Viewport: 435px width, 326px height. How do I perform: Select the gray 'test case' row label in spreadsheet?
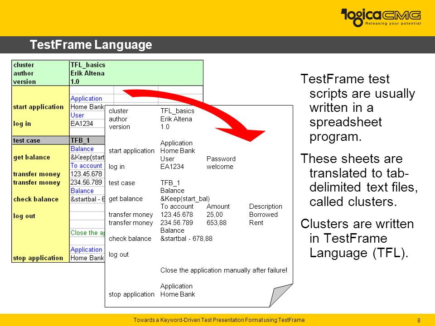27,140
